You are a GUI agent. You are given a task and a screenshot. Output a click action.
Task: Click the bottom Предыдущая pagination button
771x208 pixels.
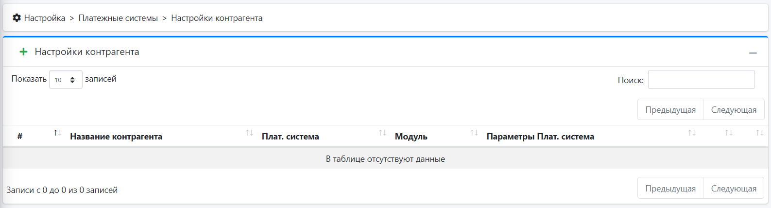point(670,189)
